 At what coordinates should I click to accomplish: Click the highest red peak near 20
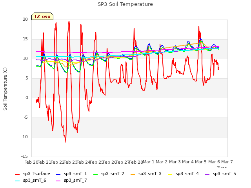tap(69, 21)
